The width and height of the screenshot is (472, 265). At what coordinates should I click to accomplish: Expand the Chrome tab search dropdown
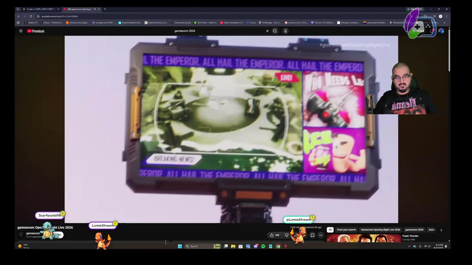click(18, 9)
